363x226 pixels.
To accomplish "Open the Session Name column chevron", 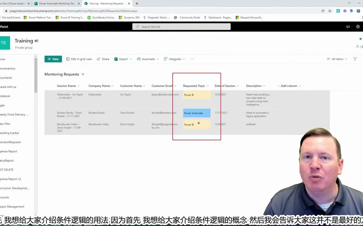I will pos(78,86).
